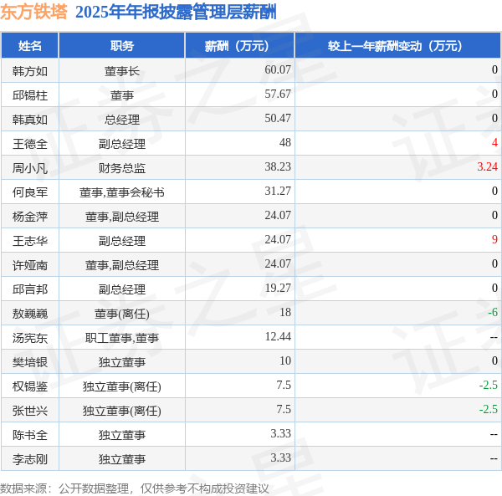Click 张世兴's salary value 7.5
502x496 pixels.
tap(284, 409)
